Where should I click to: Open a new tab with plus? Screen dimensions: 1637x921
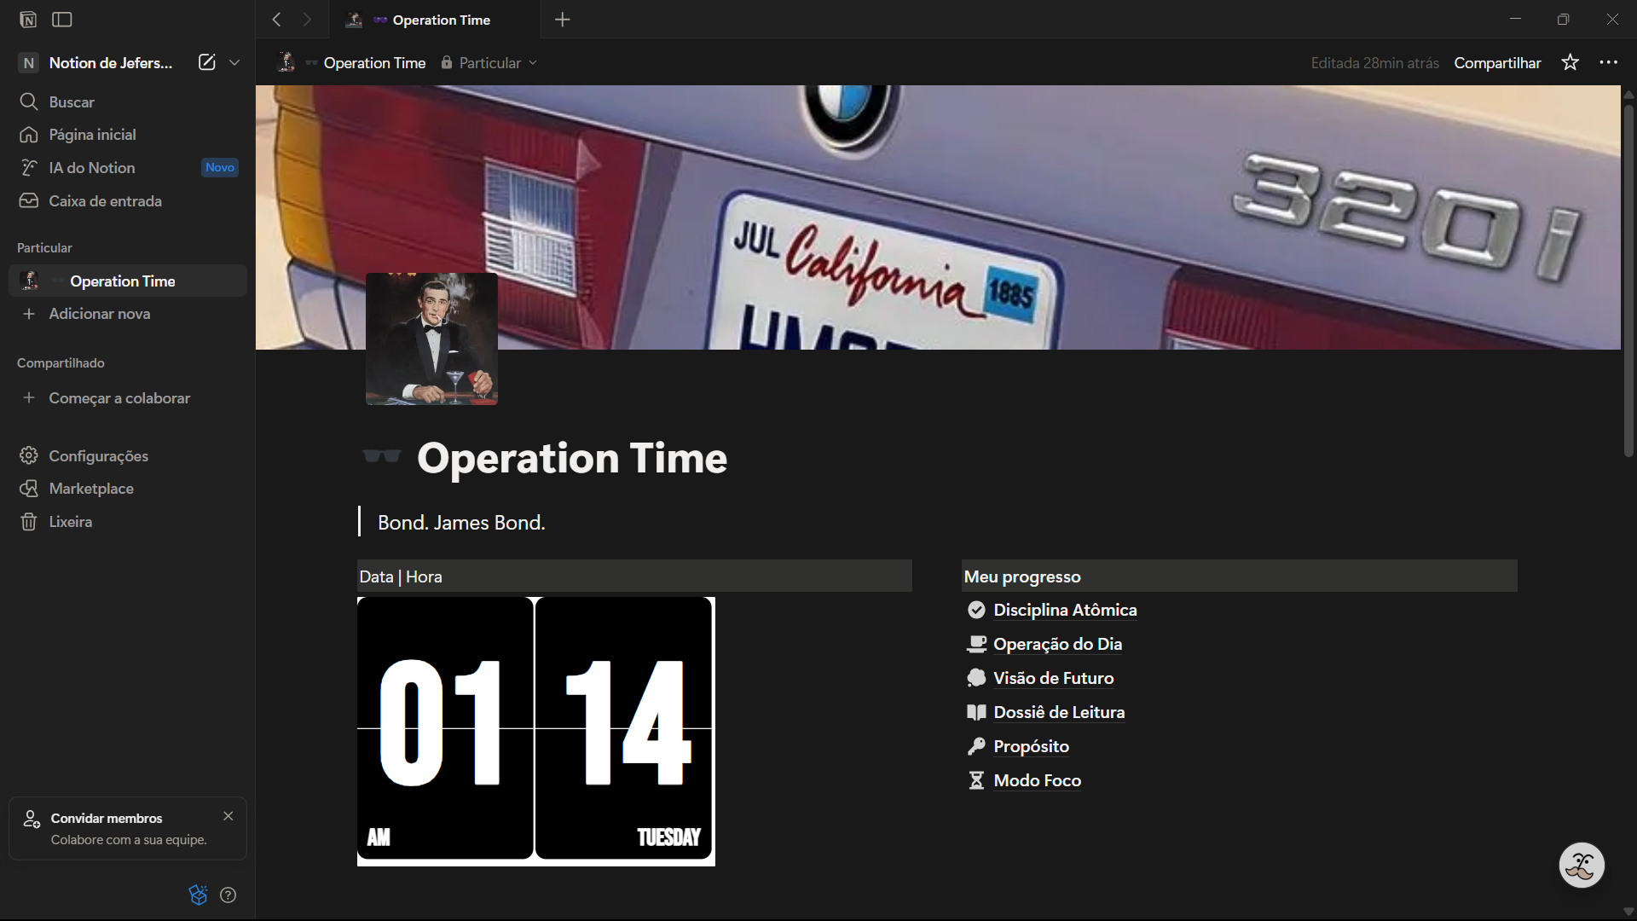[x=562, y=20]
